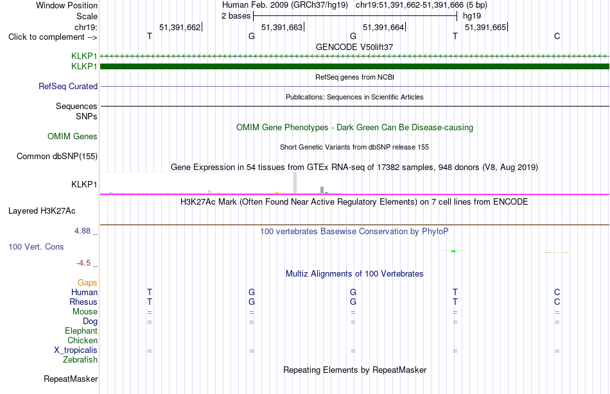Click 'Click to complement -->' to complement bases
The image size is (610, 394).
click(x=53, y=37)
